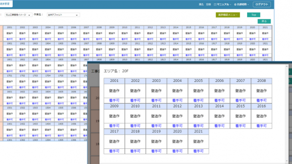This screenshot has width=292, height=164.
Task: Open the 共通切替 menu
Action: coord(242,4)
